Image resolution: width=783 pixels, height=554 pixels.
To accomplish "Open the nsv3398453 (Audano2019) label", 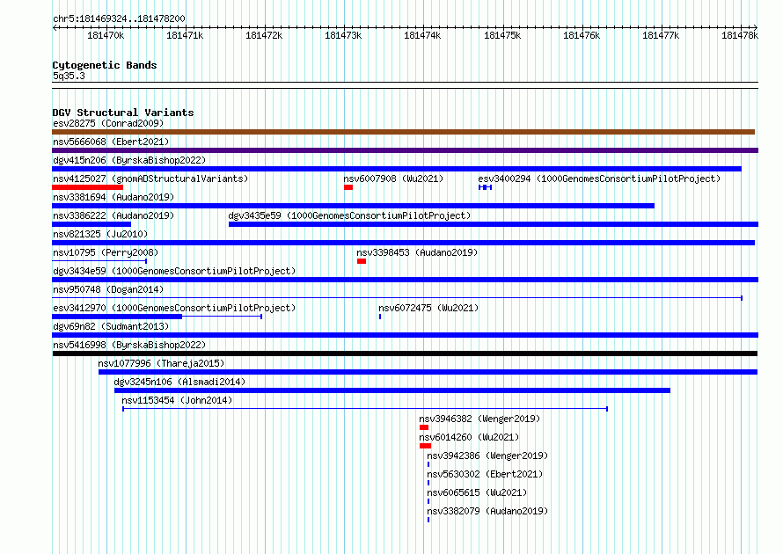I will 417,252.
